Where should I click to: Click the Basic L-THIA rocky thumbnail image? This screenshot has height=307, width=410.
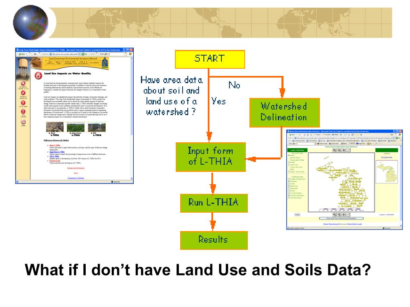(54, 127)
